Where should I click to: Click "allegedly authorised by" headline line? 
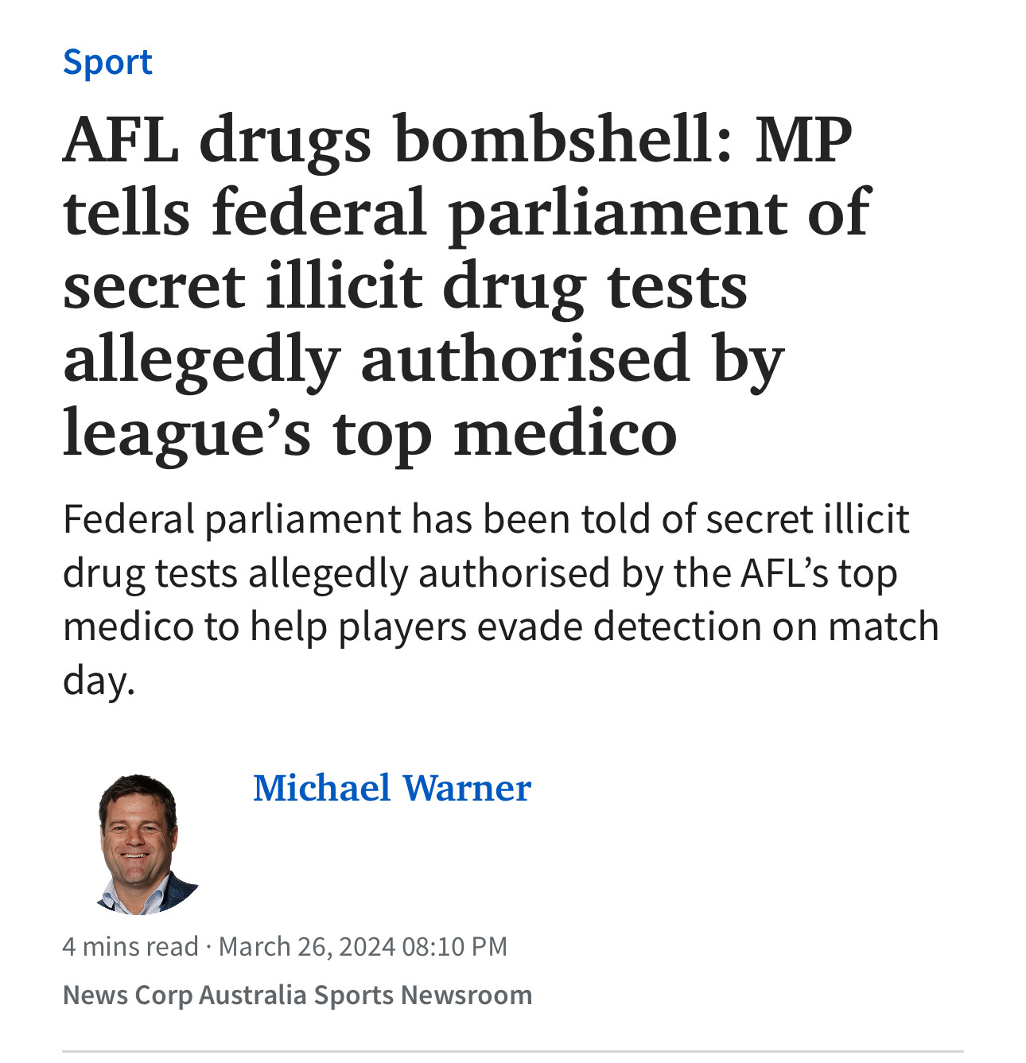point(423,359)
